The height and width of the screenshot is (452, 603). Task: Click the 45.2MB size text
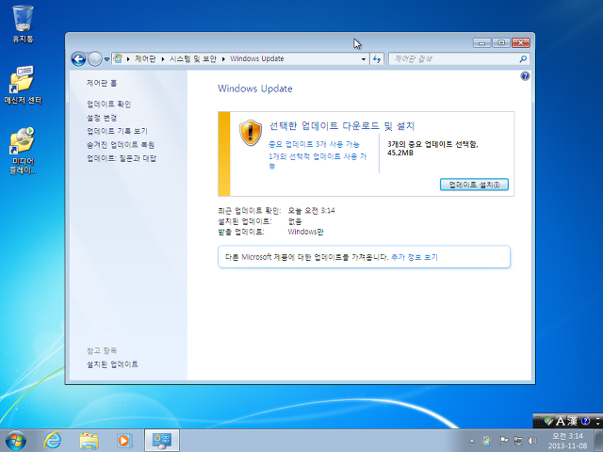coord(400,153)
